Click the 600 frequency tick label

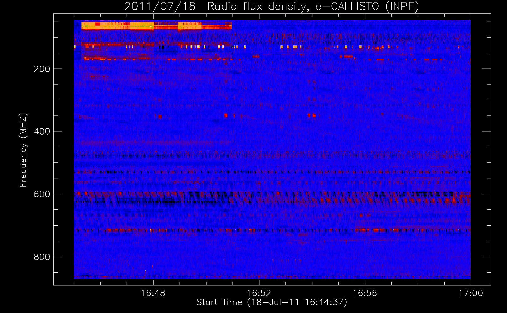[x=42, y=194]
